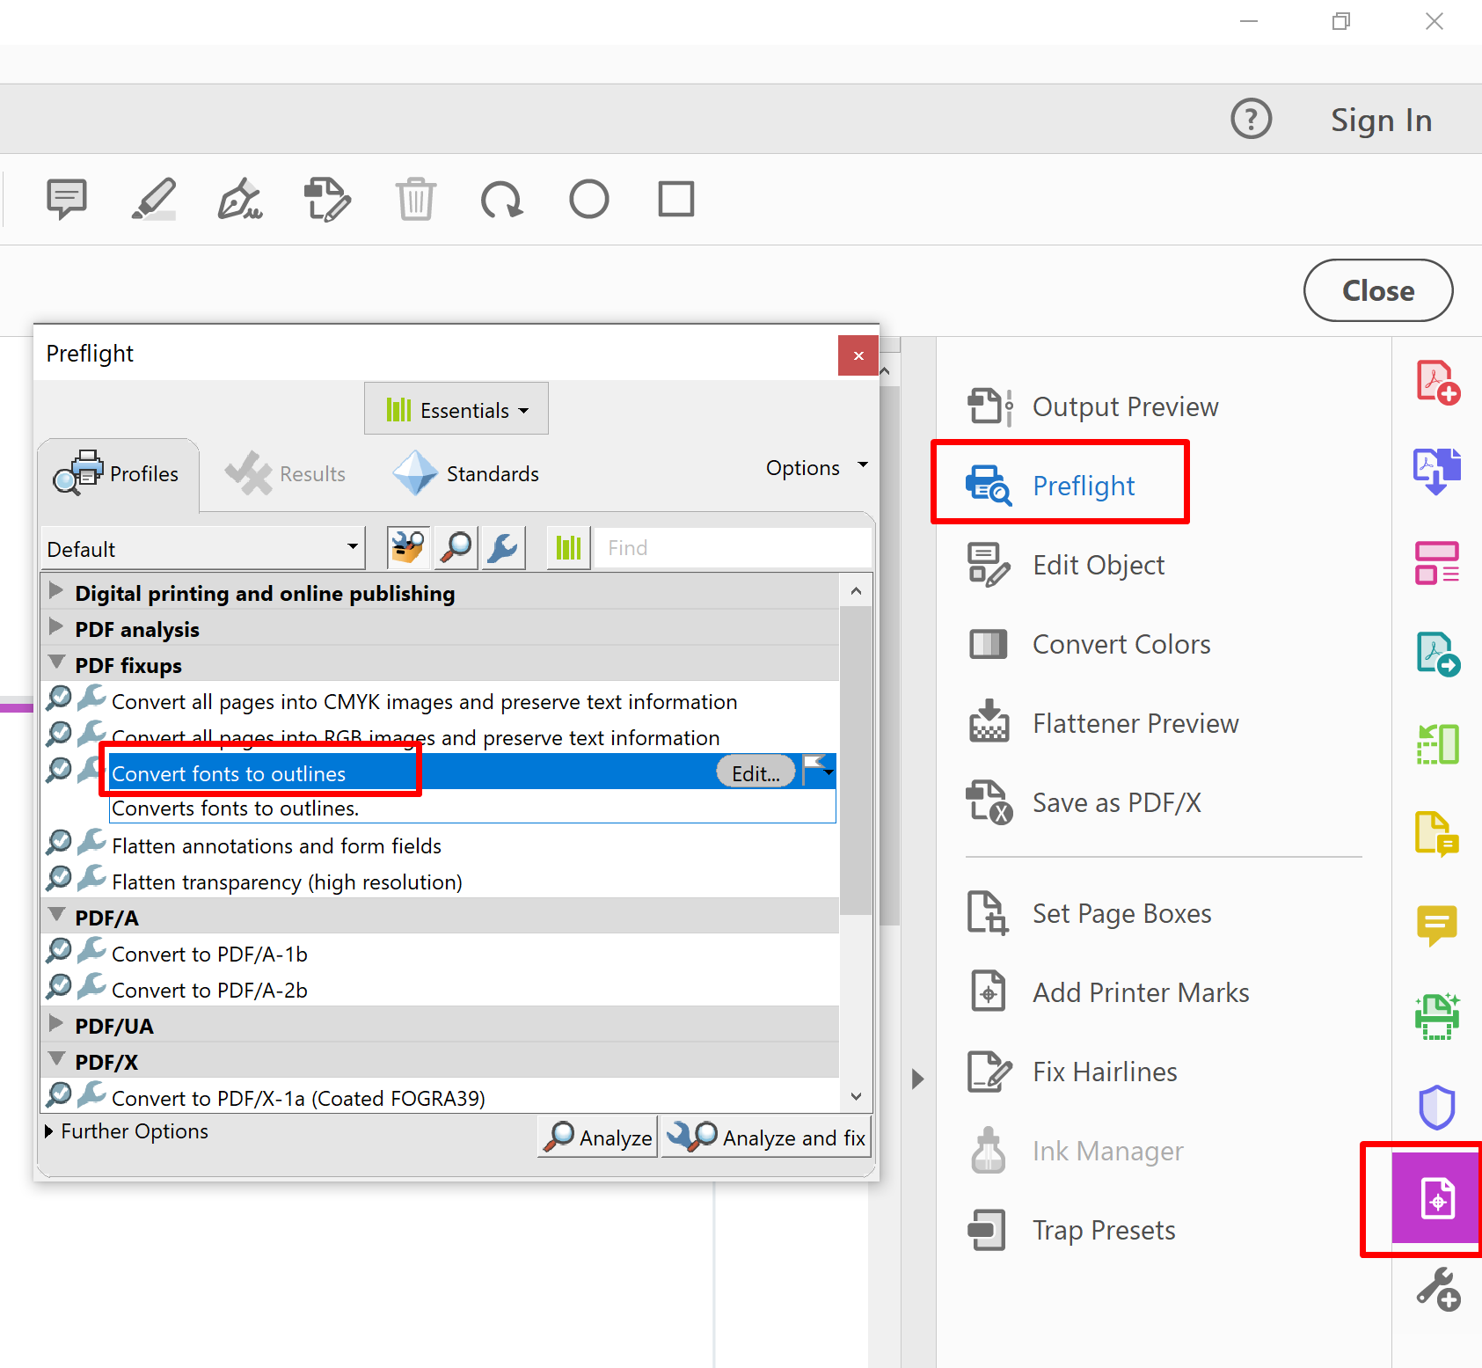
Task: Click the yellow page with note sidebar icon
Action: click(x=1437, y=834)
